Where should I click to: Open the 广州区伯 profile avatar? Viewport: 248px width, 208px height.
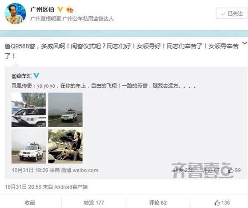(x=15, y=14)
